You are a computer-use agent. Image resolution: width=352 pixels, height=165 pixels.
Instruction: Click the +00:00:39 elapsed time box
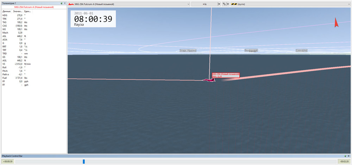click(x=8, y=161)
